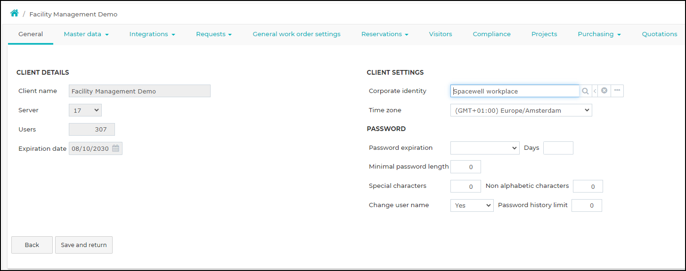Open the Change user name Yes dropdown
686x271 pixels.
pyautogui.click(x=472, y=205)
